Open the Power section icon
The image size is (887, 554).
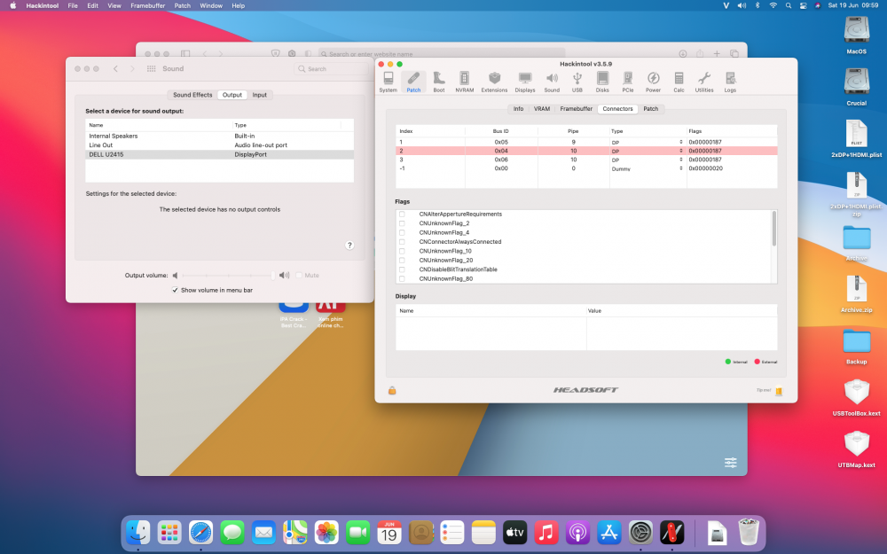point(654,82)
